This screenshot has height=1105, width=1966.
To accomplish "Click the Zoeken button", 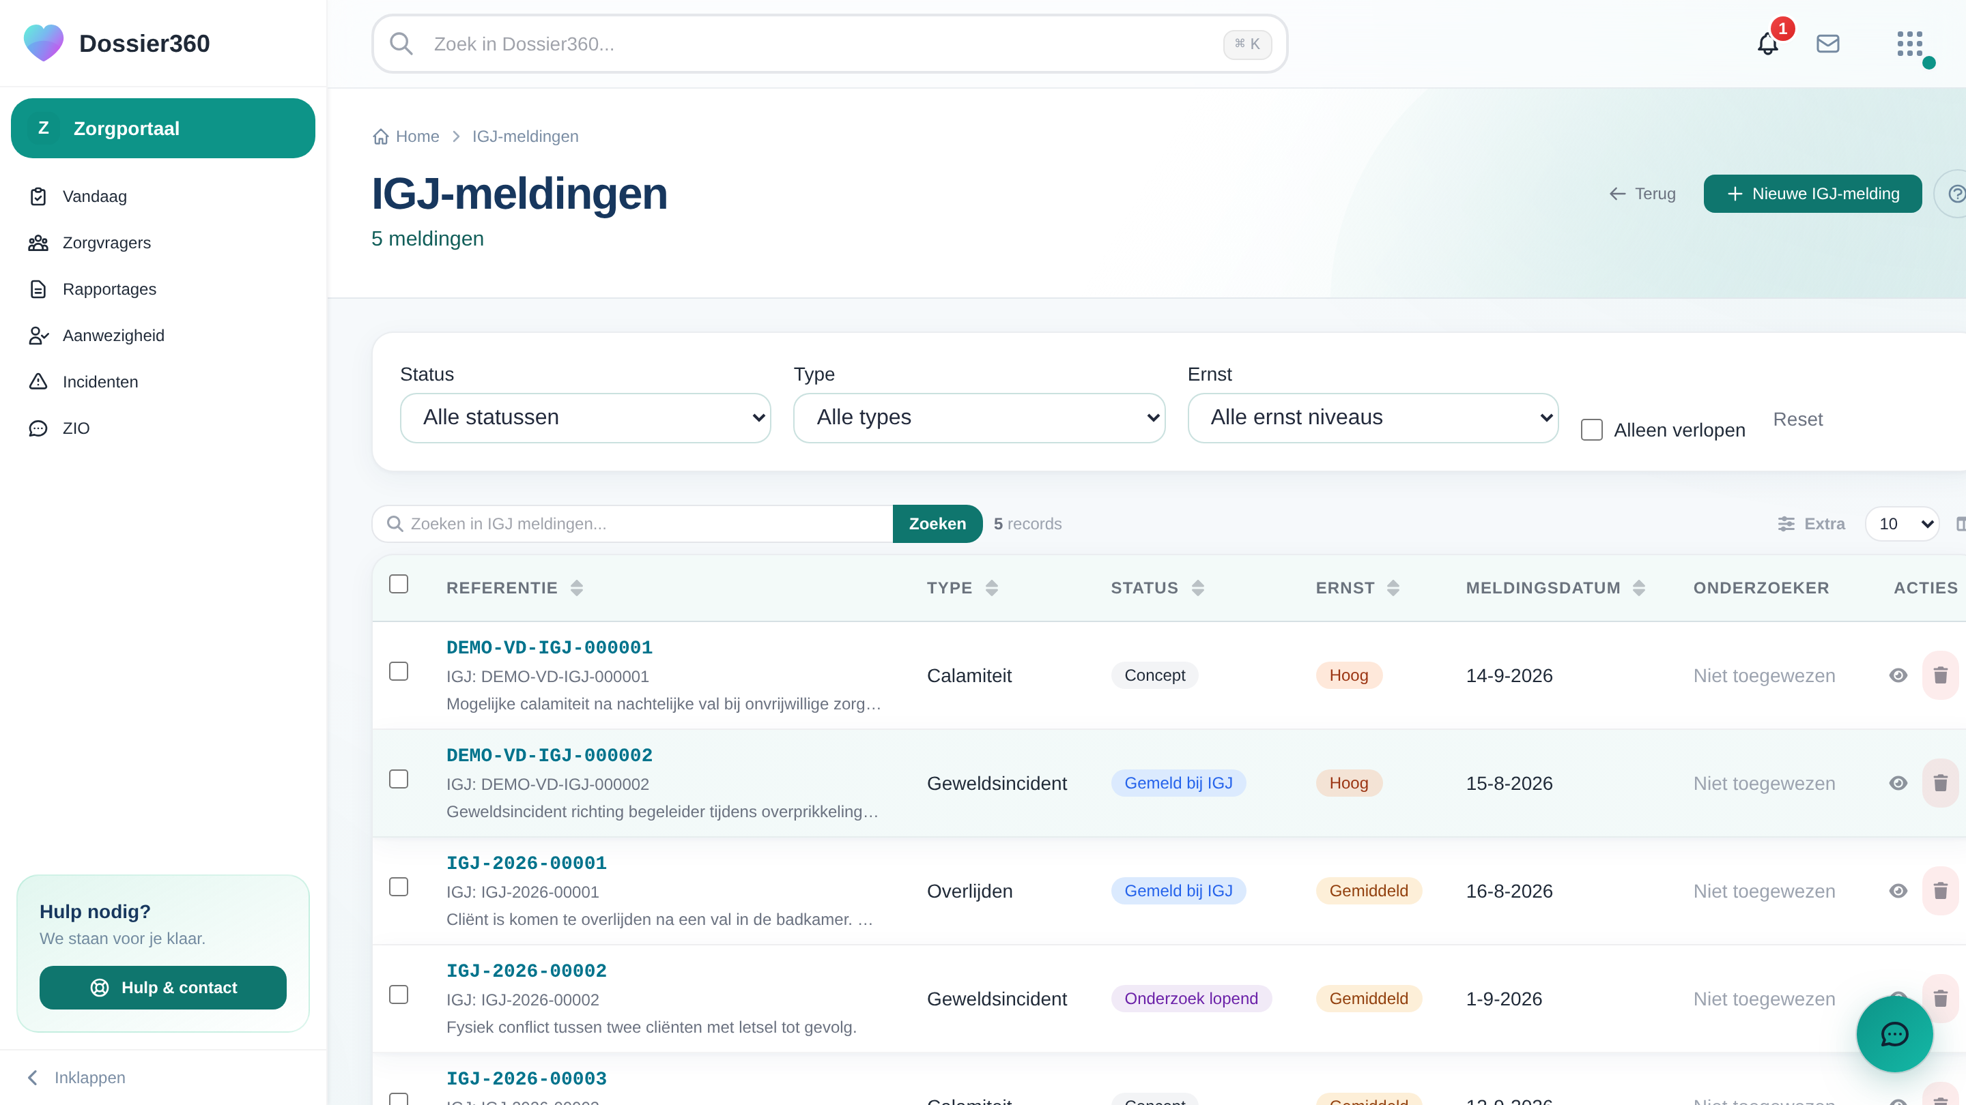I will click(937, 524).
